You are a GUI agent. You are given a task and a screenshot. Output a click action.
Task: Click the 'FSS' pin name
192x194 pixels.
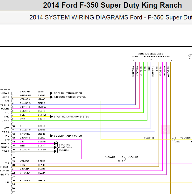pyautogui.click(x=7, y=136)
